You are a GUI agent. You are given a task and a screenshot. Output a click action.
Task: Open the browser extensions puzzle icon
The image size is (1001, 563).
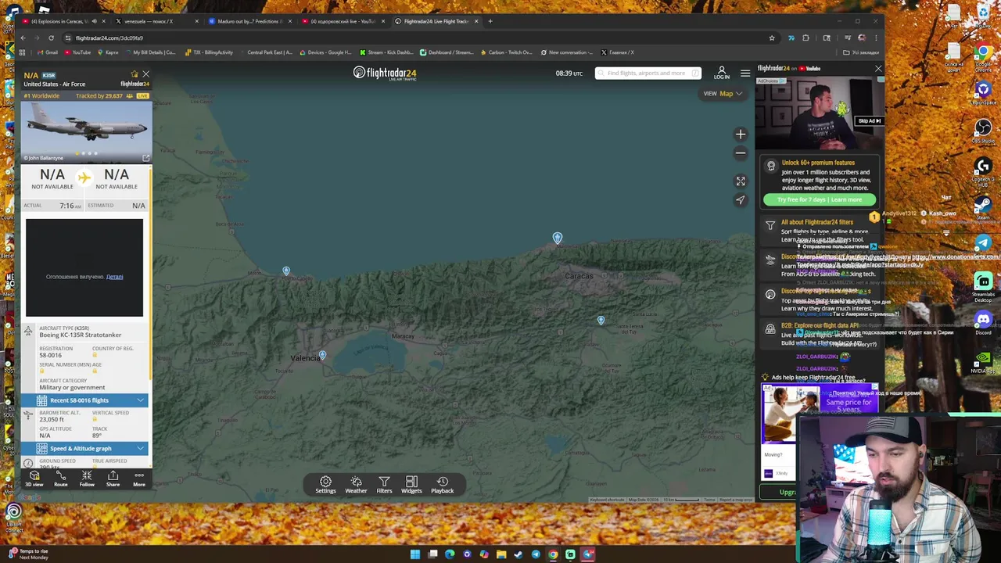click(806, 38)
